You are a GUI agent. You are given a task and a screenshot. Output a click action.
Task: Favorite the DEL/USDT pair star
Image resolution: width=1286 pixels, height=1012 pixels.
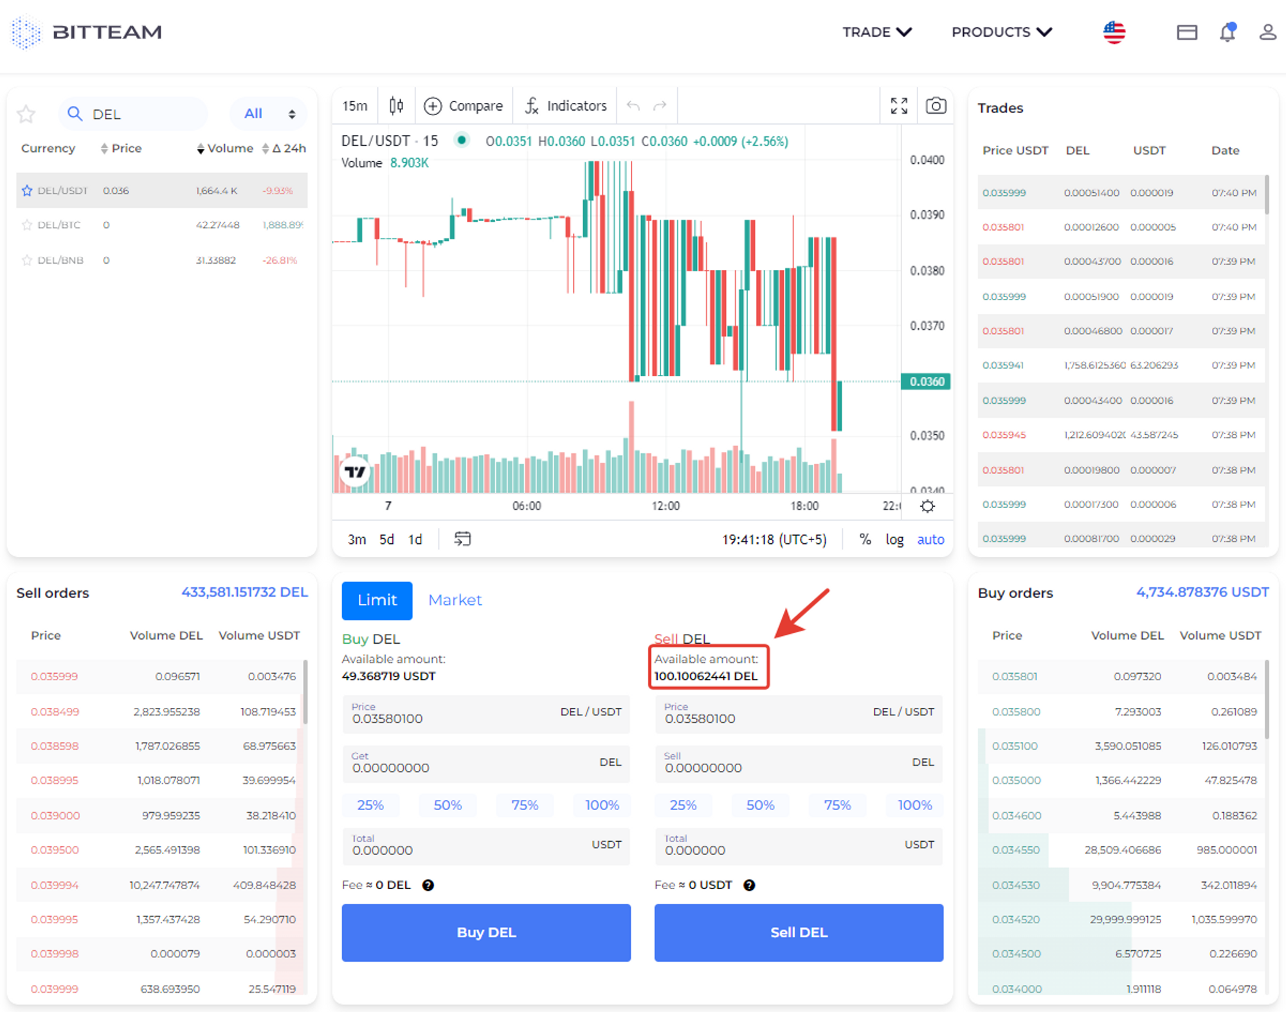27,190
